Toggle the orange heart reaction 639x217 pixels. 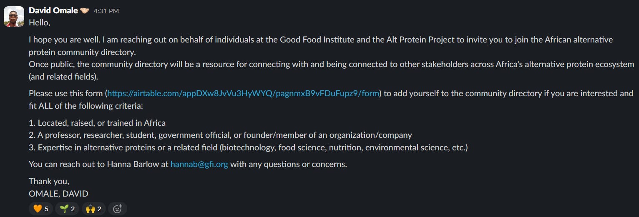(41, 209)
